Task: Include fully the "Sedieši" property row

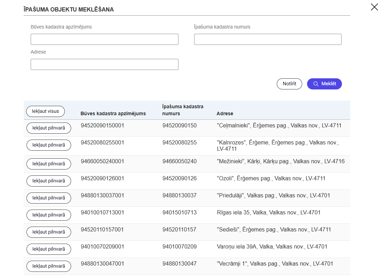Action: point(49,232)
